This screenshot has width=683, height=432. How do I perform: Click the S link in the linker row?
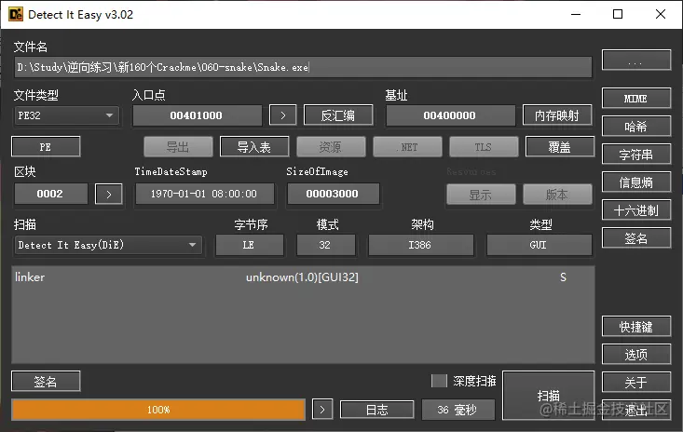click(x=563, y=277)
